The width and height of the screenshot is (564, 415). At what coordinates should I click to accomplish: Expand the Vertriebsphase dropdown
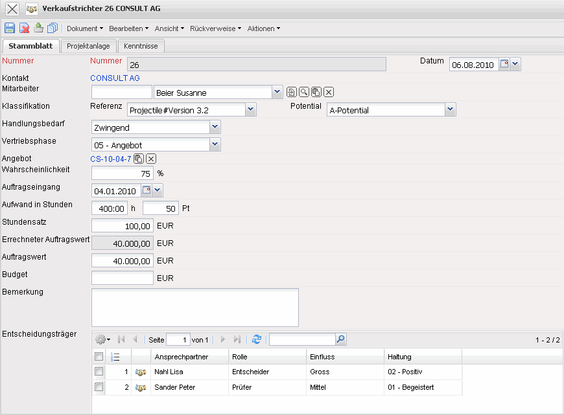point(215,145)
